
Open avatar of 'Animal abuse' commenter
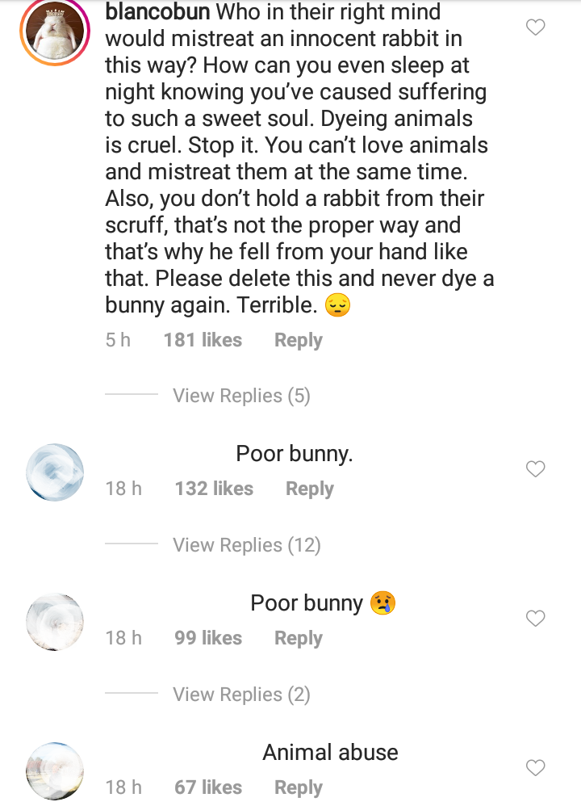(x=55, y=771)
